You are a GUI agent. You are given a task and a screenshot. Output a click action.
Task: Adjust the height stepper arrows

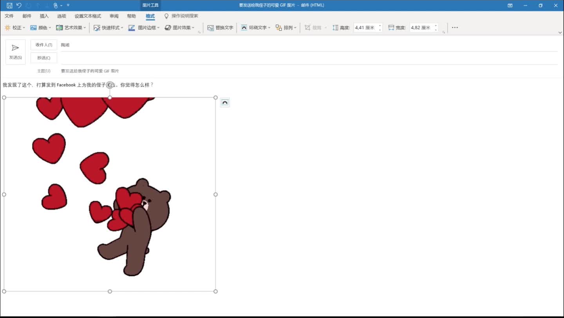pyautogui.click(x=380, y=28)
